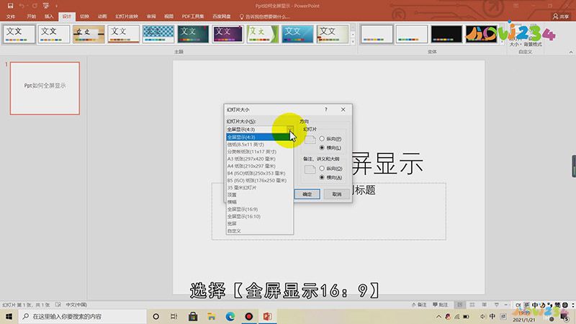
Task: Toggle 批注 comments pane in status bar
Action: [x=441, y=305]
